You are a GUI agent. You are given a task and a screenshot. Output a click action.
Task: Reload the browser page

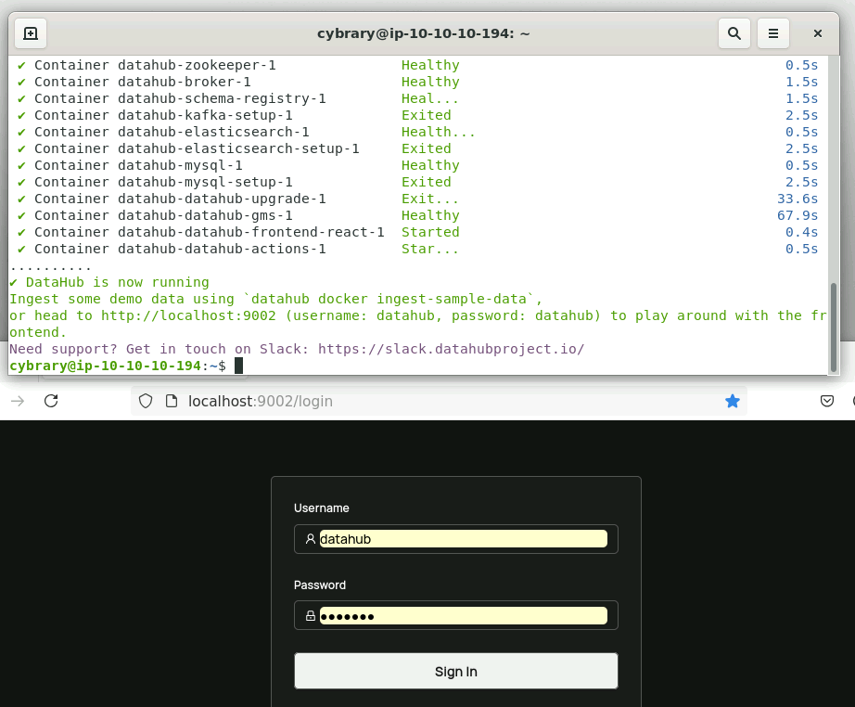pos(51,401)
